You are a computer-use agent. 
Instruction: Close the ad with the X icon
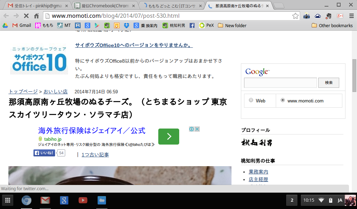197,129
